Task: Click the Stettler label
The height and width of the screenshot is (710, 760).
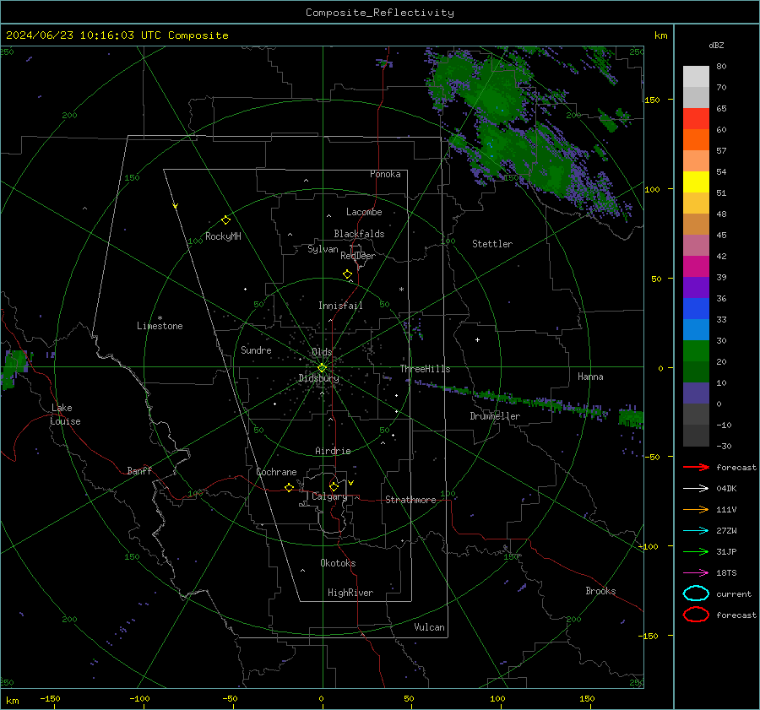Action: (x=492, y=244)
